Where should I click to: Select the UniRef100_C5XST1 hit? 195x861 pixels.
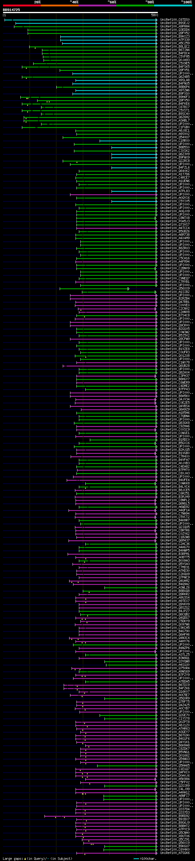coord(175,110)
